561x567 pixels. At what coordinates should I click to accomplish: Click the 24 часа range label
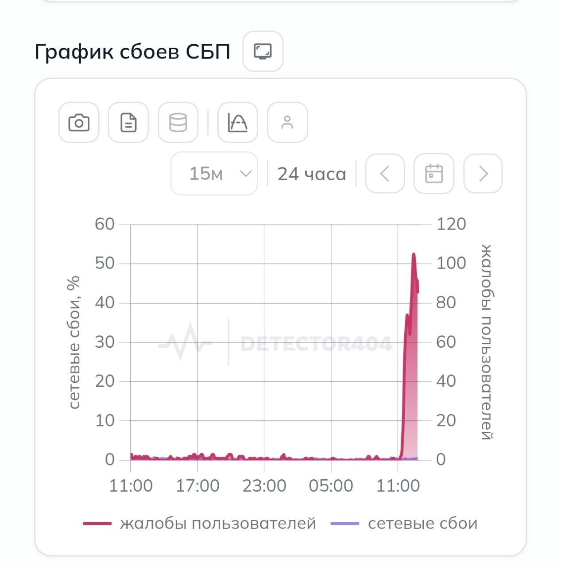click(x=312, y=174)
